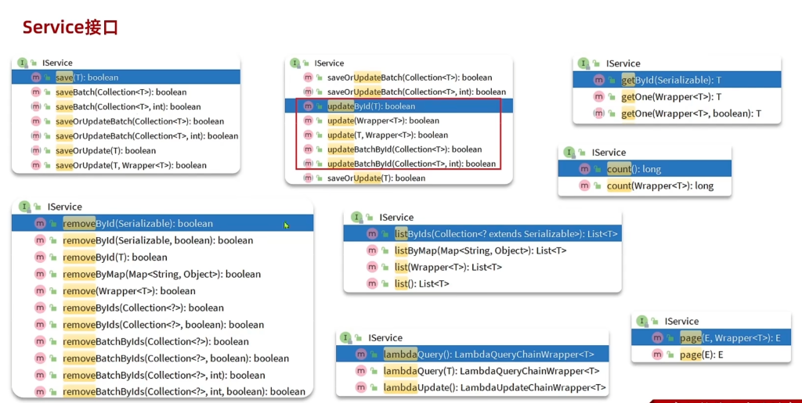Click the method icon next to list(): List<T>
Image resolution: width=802 pixels, height=403 pixels.
click(x=372, y=284)
